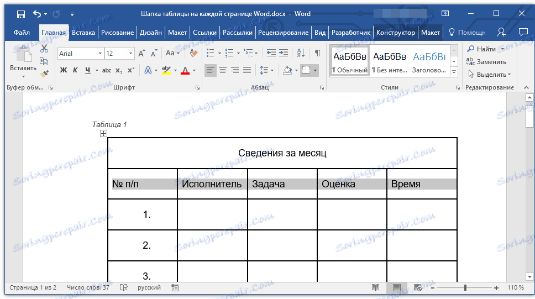Viewport: 535px width, 299px height.
Task: Open the Файл menu
Action: coord(22,33)
